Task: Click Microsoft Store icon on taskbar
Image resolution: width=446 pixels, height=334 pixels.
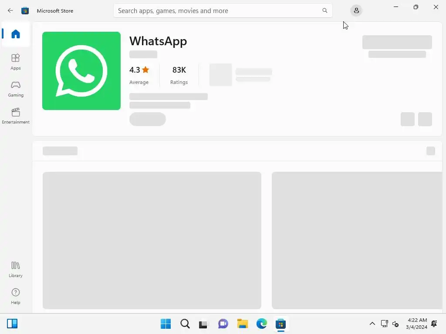Action: [x=280, y=324]
